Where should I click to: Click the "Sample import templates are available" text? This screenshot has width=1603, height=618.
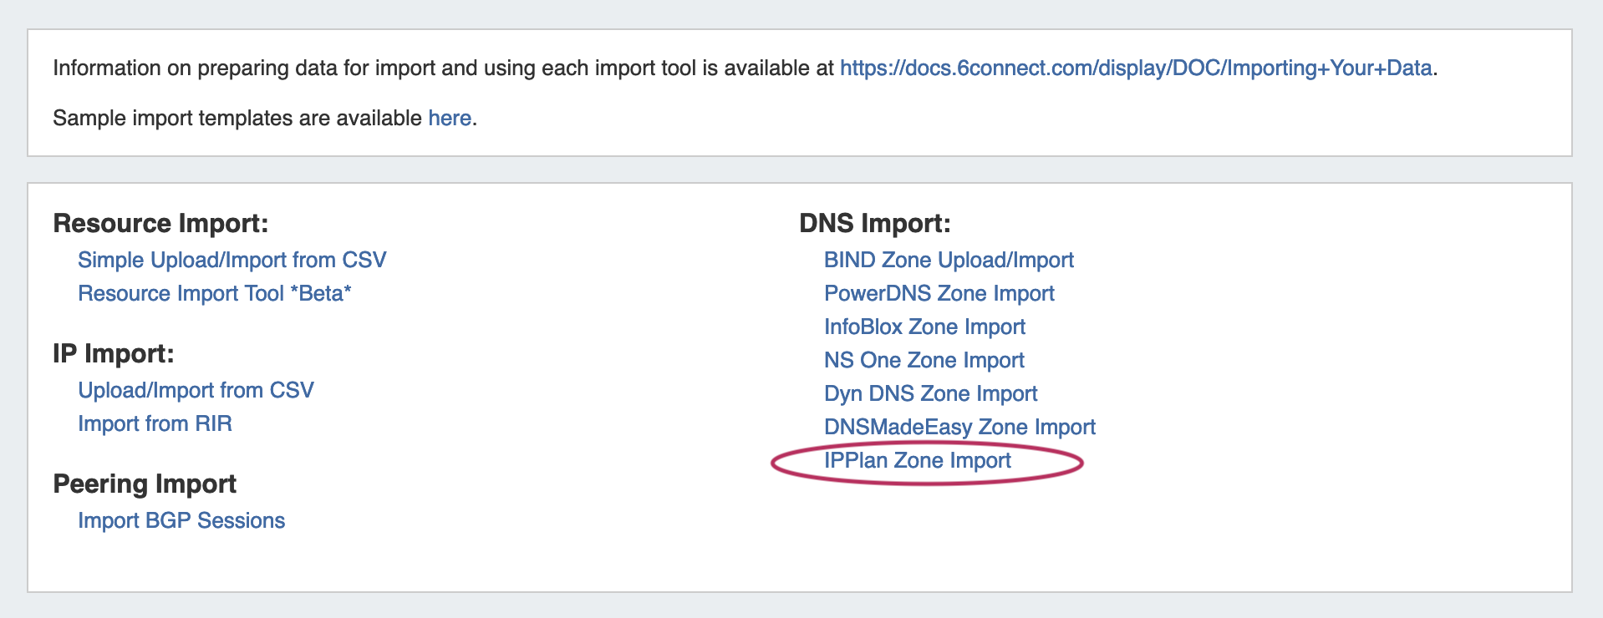(x=238, y=119)
